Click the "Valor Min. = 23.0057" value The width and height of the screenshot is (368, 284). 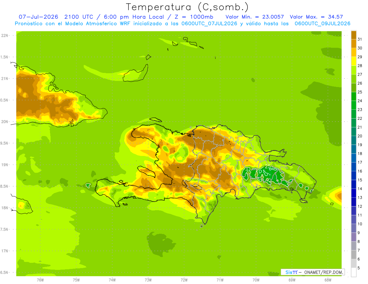255,17
